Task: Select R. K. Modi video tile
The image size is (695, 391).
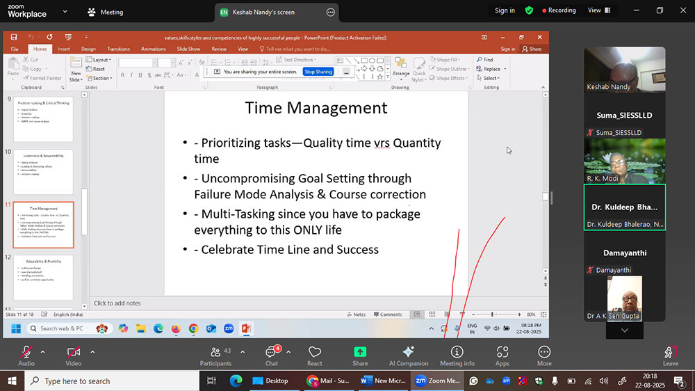Action: coord(625,161)
